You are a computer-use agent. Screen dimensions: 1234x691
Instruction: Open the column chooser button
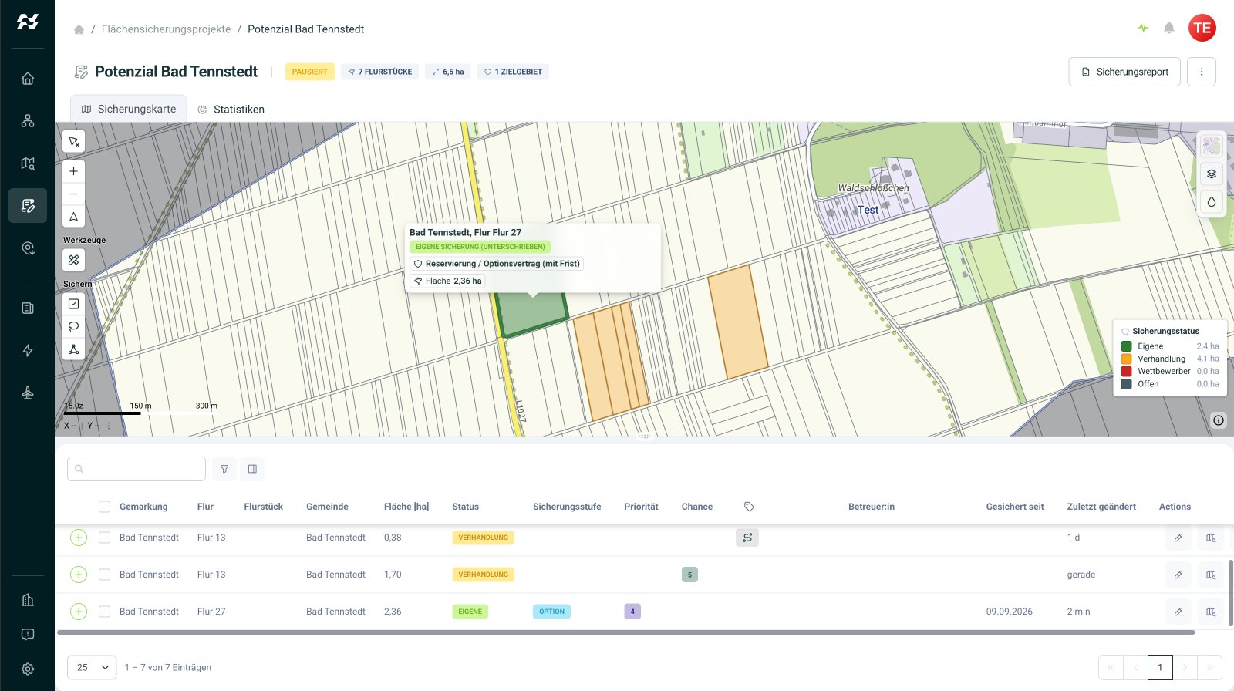252,469
